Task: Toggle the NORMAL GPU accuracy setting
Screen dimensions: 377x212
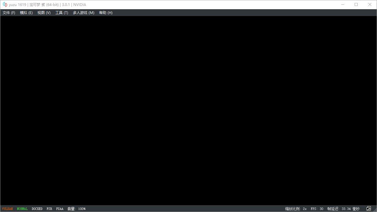Action: point(22,209)
